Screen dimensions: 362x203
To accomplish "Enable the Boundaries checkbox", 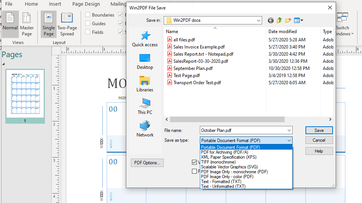I will point(87,15).
